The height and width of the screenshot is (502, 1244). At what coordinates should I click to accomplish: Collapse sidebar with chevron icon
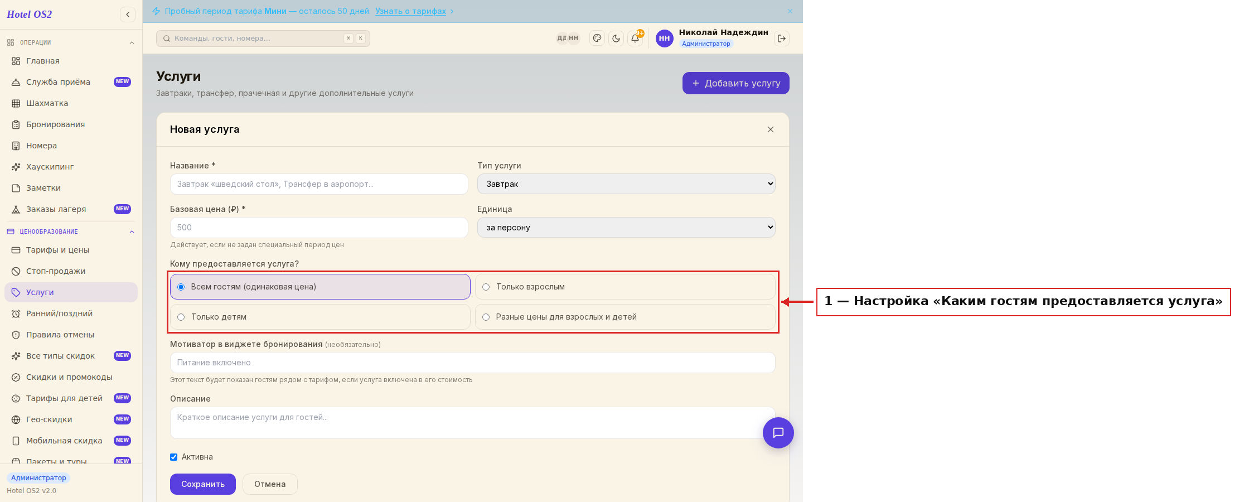click(x=128, y=15)
